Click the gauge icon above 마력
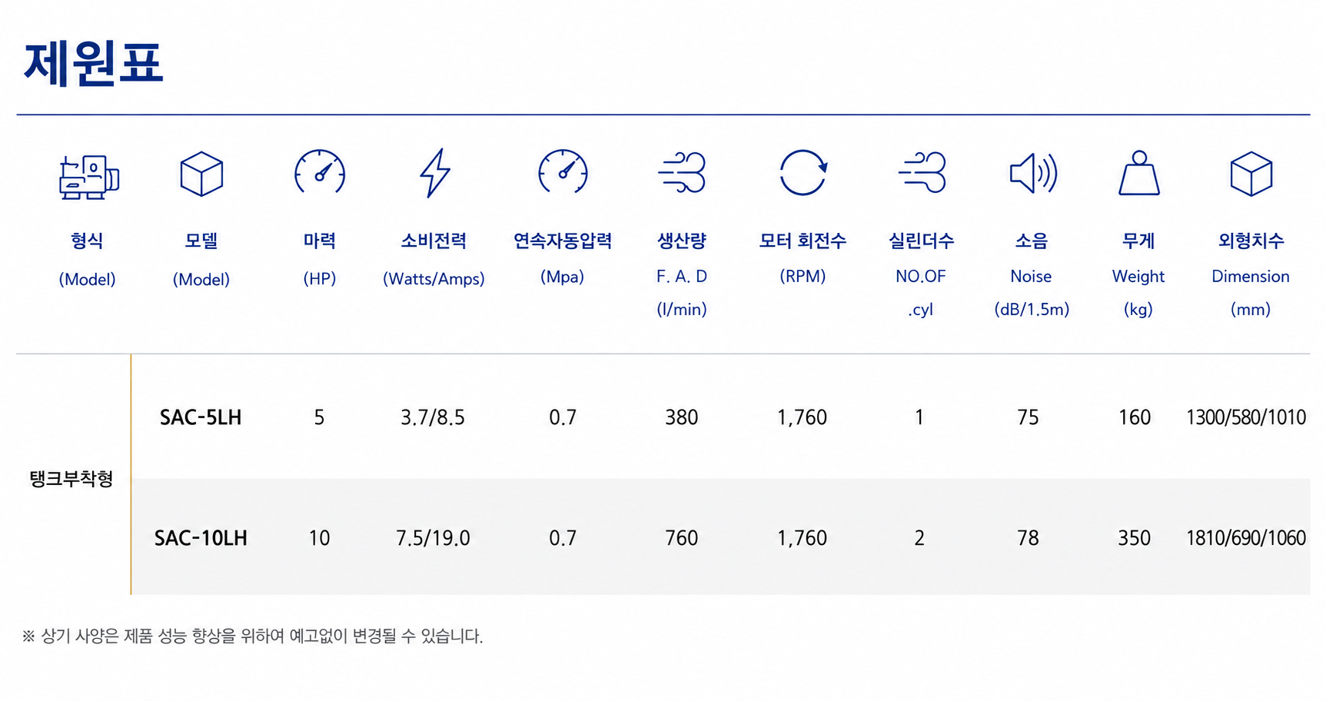Screen dimensions: 1326x701 tap(320, 173)
